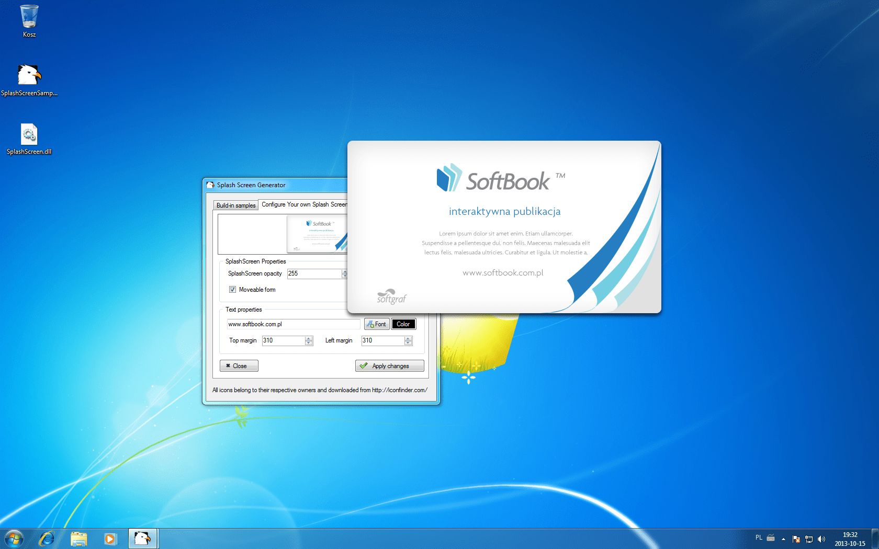Click inside the www.softbook.com.pl text field

tap(292, 324)
